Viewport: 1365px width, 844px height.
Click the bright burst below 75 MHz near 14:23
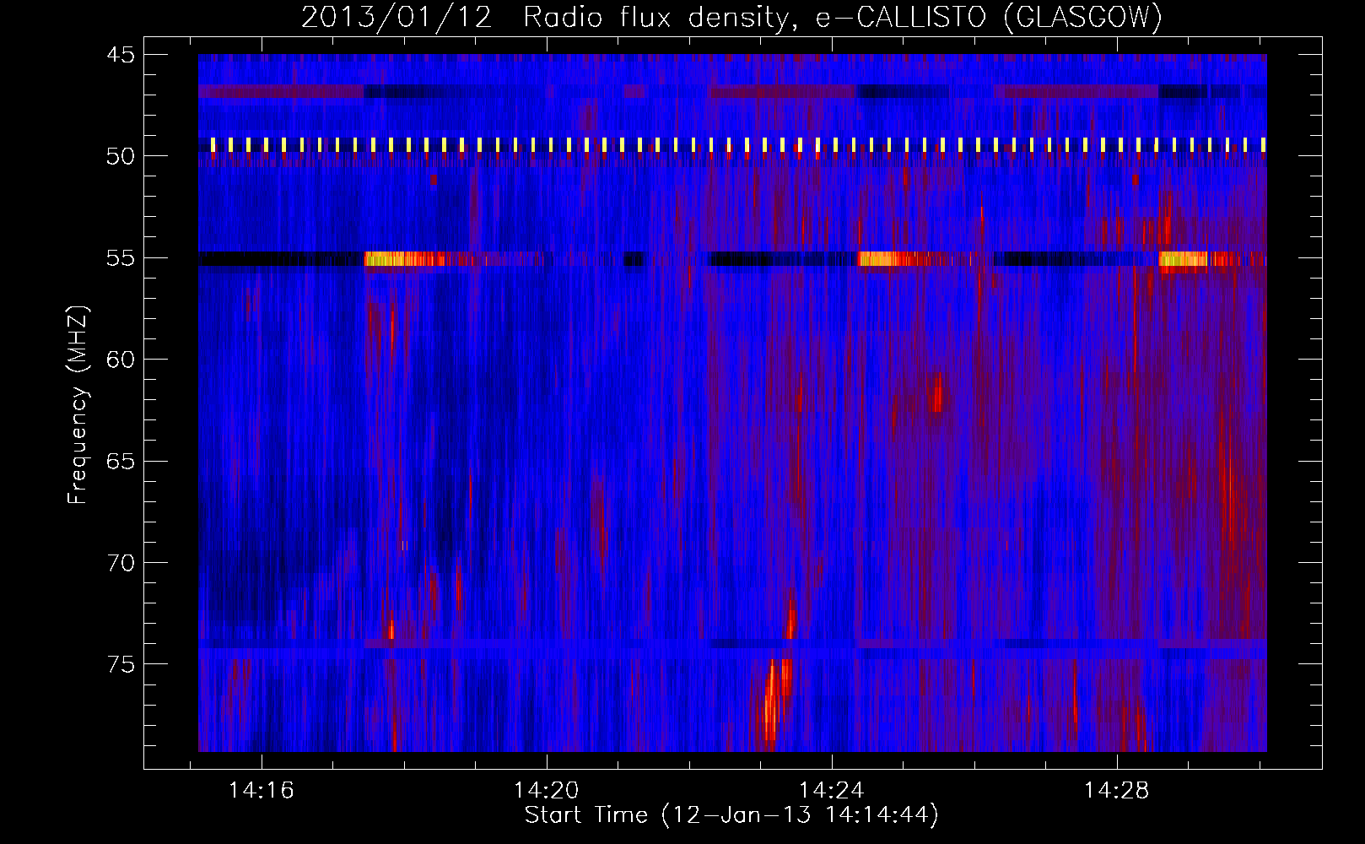click(771, 703)
